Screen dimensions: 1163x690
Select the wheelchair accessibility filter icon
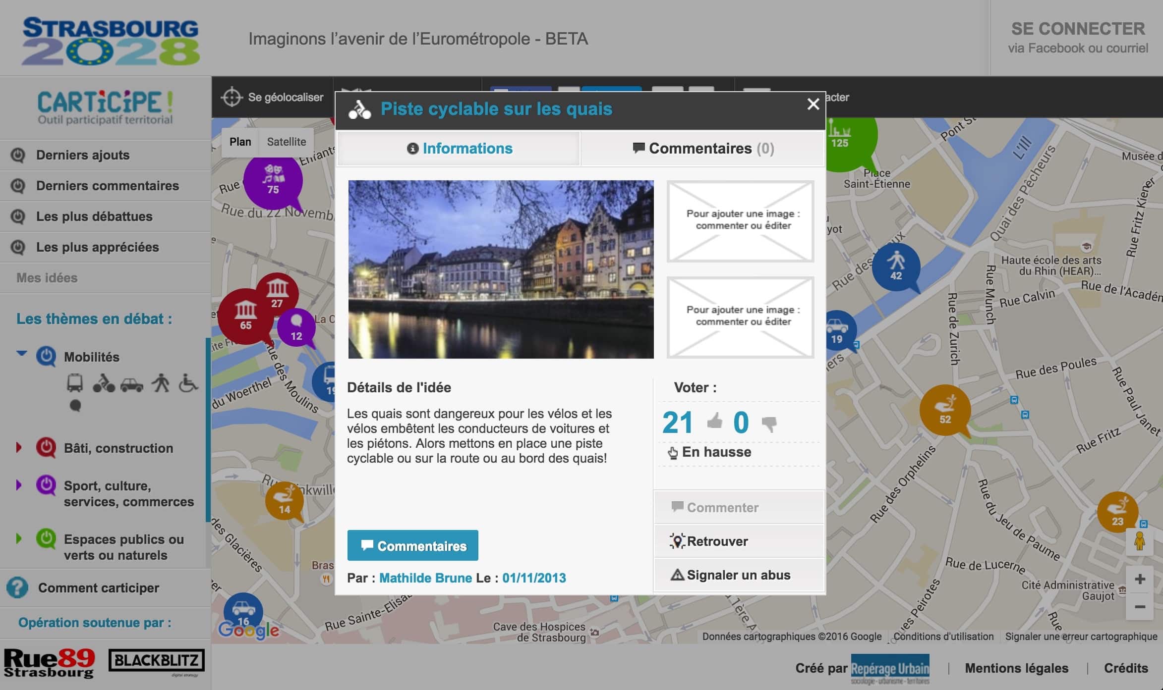click(188, 383)
